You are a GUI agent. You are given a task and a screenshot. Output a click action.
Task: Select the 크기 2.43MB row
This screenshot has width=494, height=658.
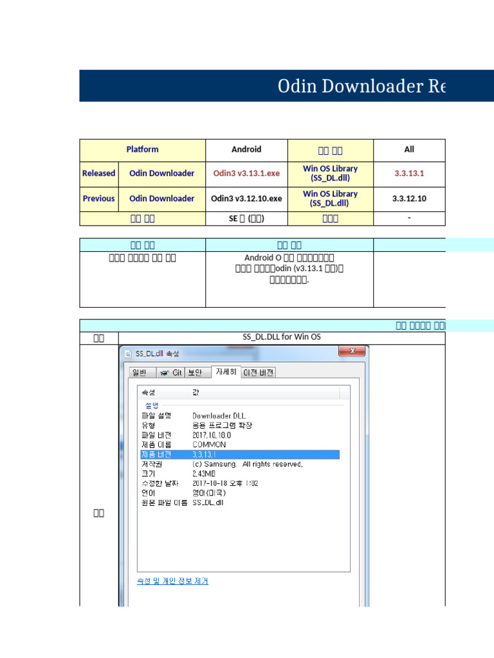(240, 474)
